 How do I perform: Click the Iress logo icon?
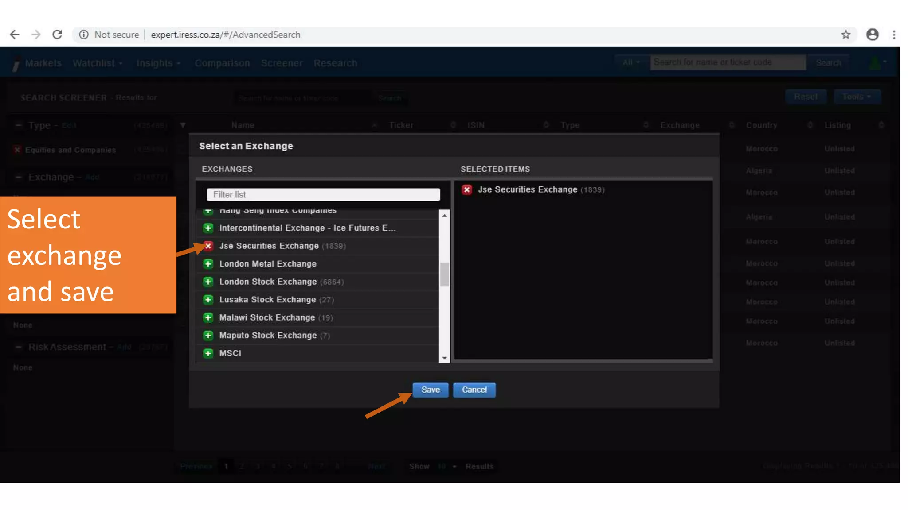coord(16,64)
